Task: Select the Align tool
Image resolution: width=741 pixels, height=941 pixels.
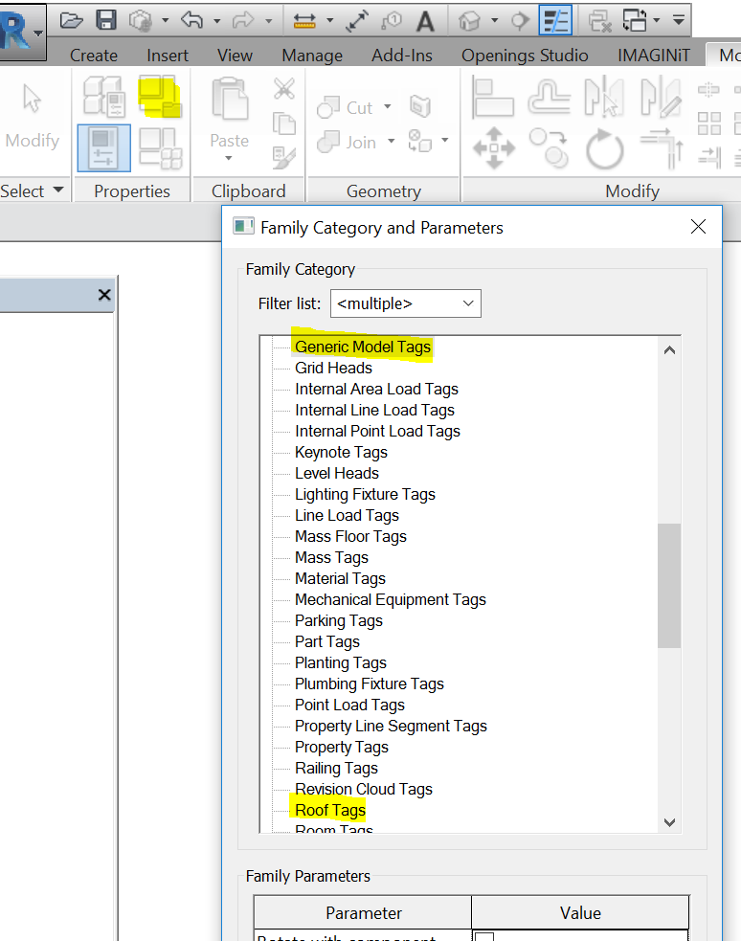Action: 493,96
